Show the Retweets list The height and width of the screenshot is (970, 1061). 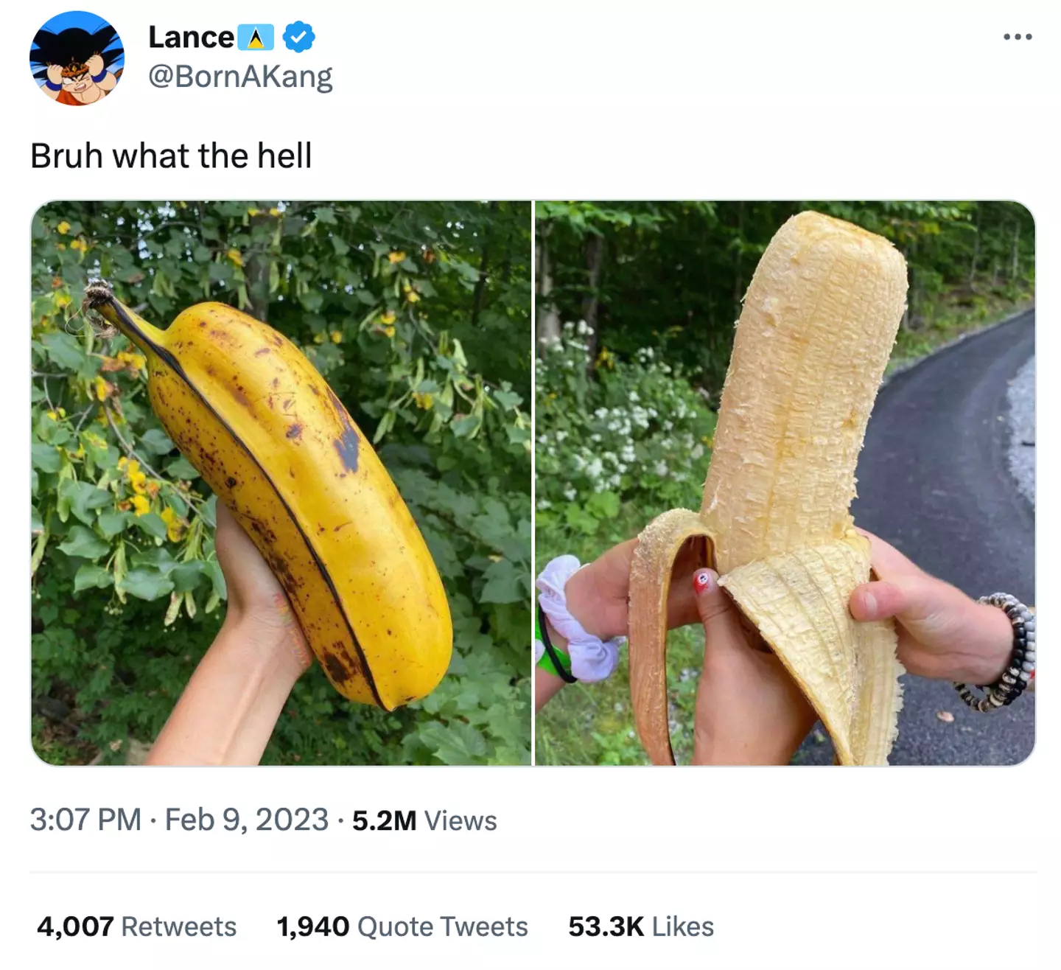pyautogui.click(x=178, y=927)
